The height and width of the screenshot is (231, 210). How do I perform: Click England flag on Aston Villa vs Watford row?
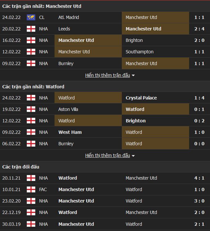click(31, 109)
